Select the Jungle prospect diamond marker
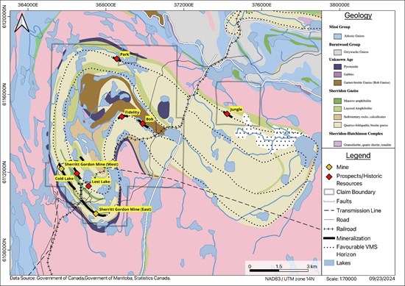Image resolution: width=405 pixels, height=286 pixels. coord(227,114)
